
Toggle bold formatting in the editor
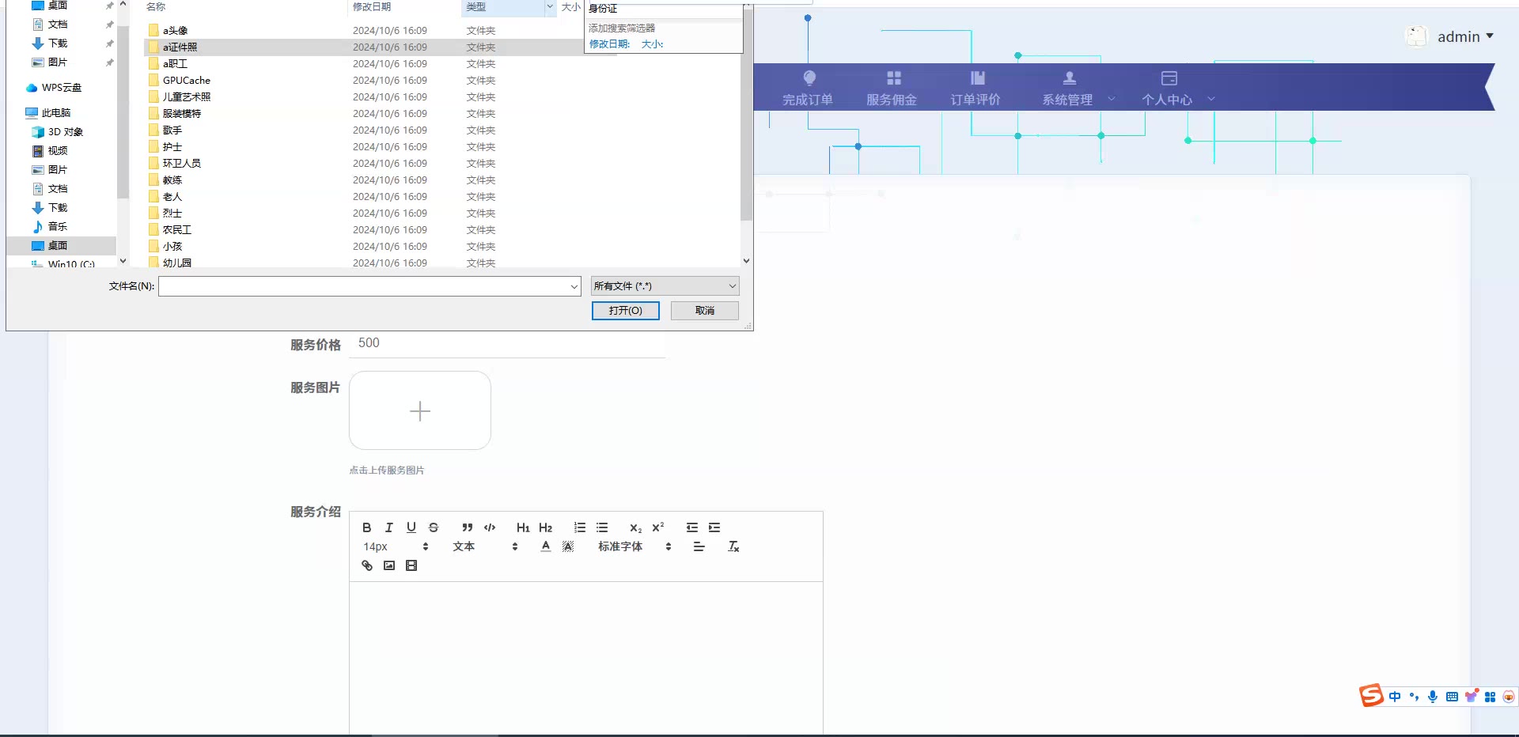tap(366, 527)
